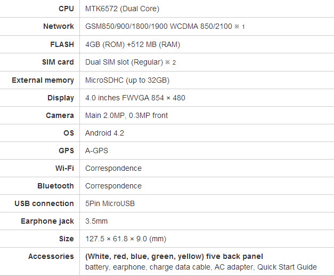Click the 5Pin MicroUSB value
This screenshot has height=276, width=334.
[111, 203]
